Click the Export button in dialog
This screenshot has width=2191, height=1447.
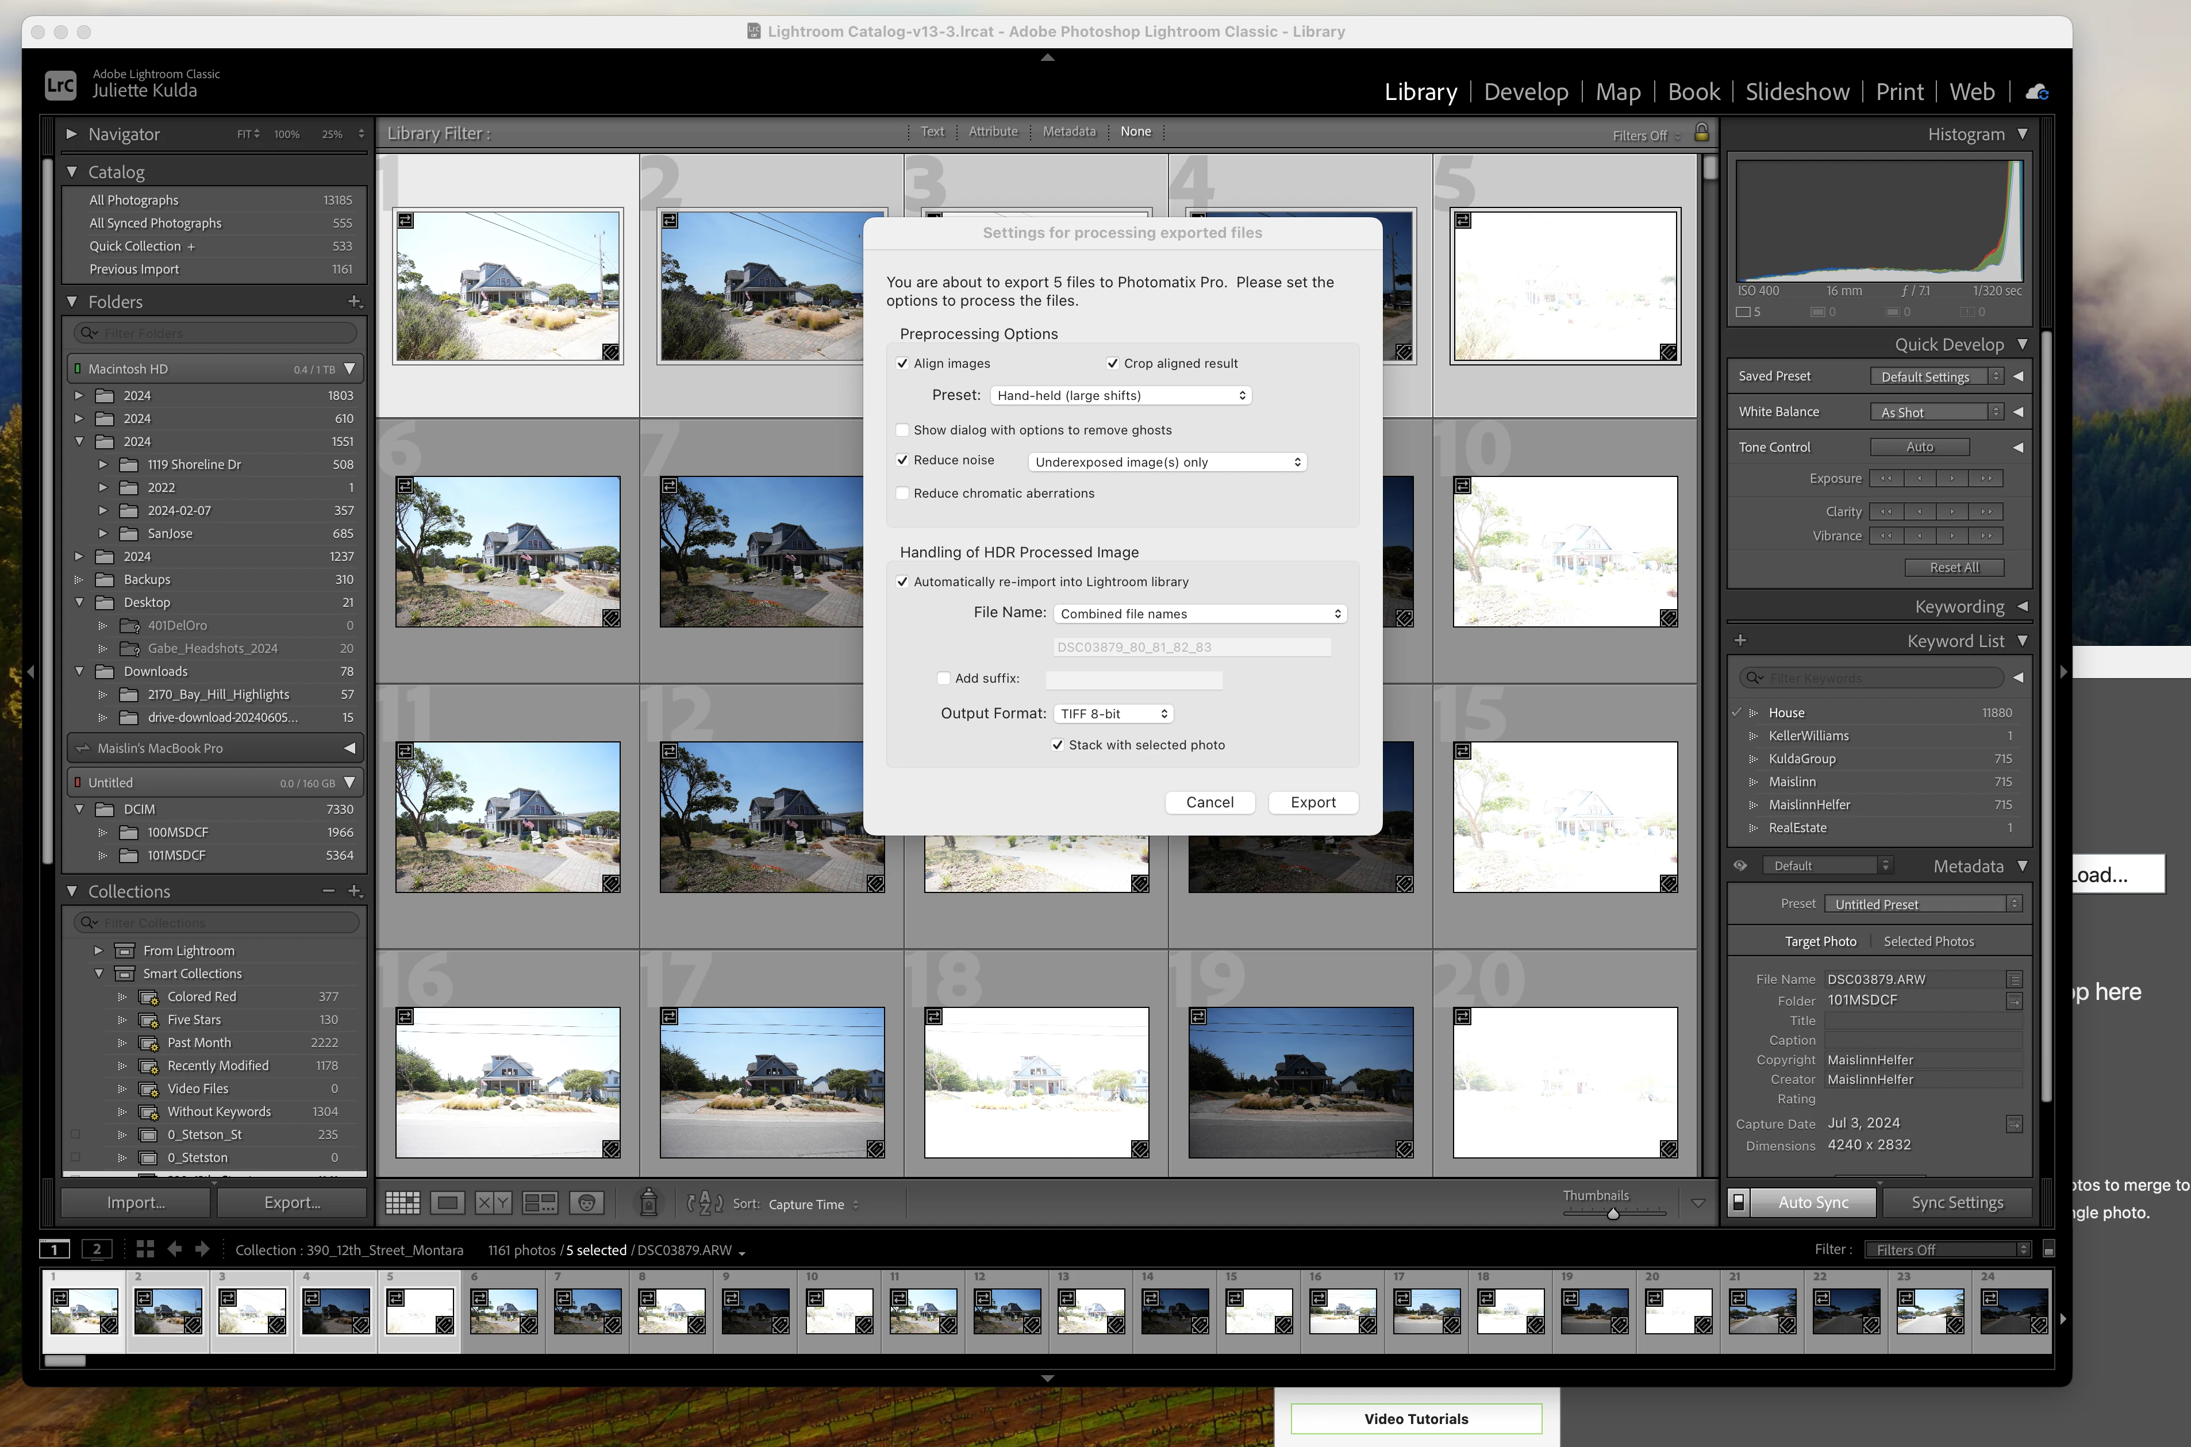pos(1312,802)
